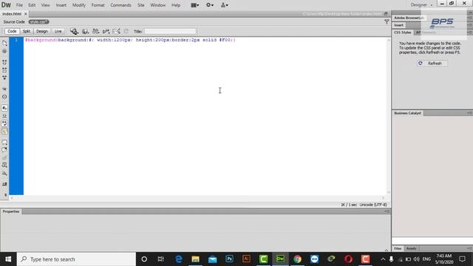Open File Management icon

(x=95, y=31)
